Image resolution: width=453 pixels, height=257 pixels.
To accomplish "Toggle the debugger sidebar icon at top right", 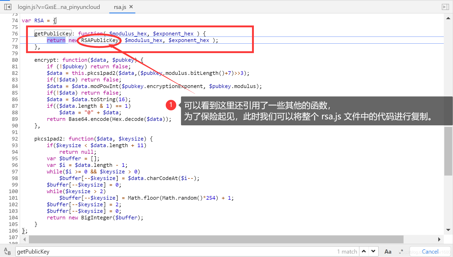I will click(x=445, y=7).
